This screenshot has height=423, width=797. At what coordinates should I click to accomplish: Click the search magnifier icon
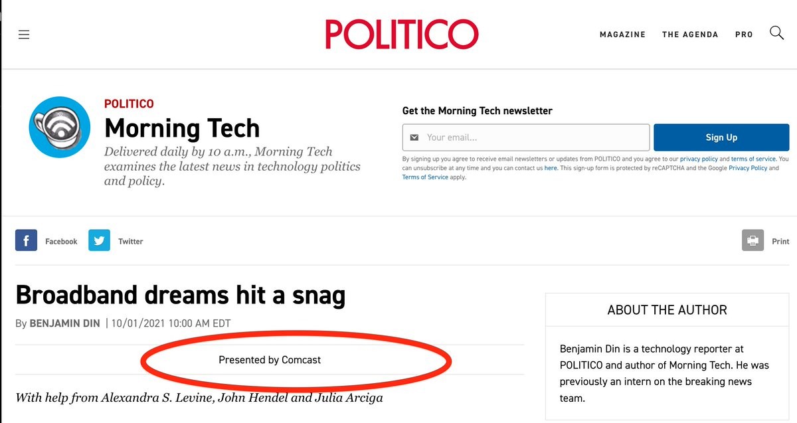(x=776, y=33)
